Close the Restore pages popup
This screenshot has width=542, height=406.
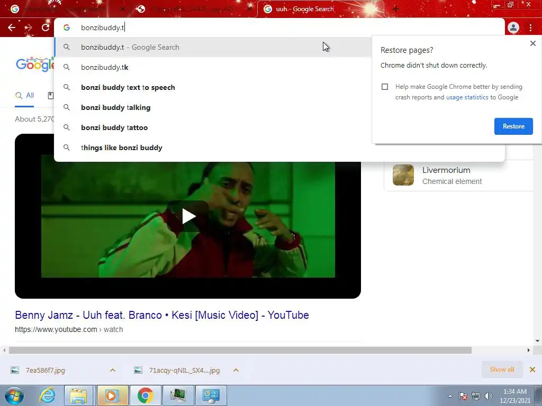[532, 43]
